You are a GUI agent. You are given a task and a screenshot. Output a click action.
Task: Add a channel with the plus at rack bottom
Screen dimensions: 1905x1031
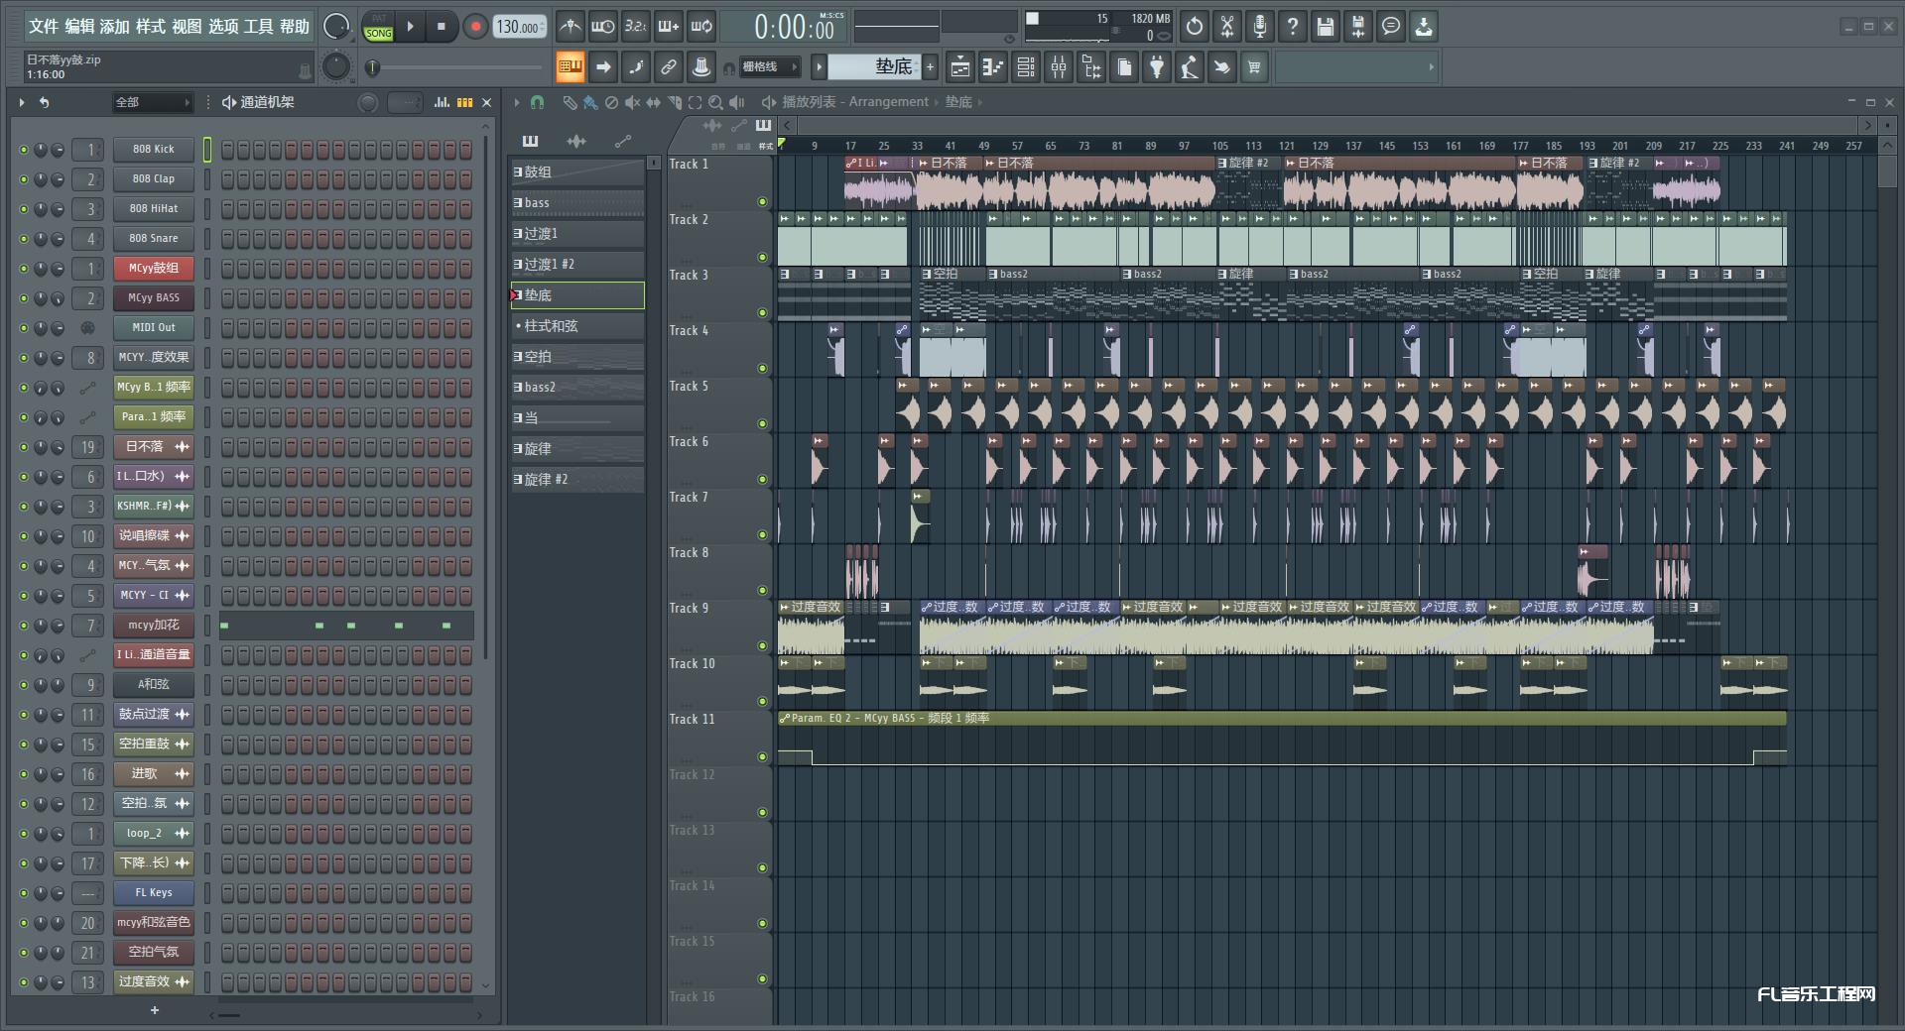click(x=154, y=1010)
